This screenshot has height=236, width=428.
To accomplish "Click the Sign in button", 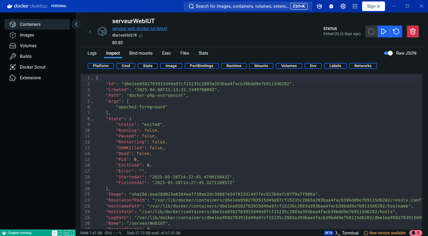I will pyautogui.click(x=373, y=6).
